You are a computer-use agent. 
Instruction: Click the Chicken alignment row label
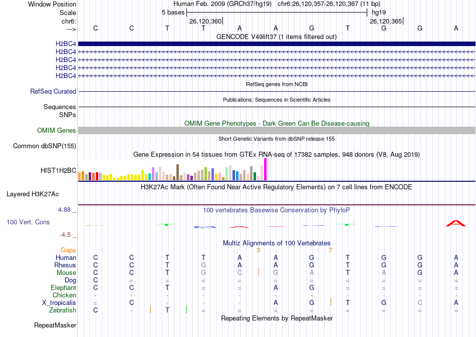(64, 295)
